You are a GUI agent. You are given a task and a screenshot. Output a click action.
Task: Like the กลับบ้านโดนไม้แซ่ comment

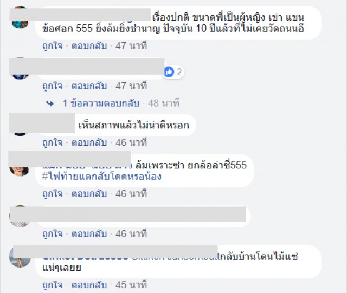(x=53, y=285)
